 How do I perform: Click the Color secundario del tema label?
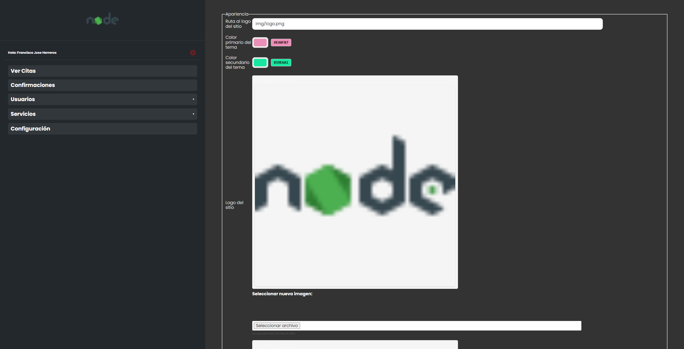(x=237, y=63)
